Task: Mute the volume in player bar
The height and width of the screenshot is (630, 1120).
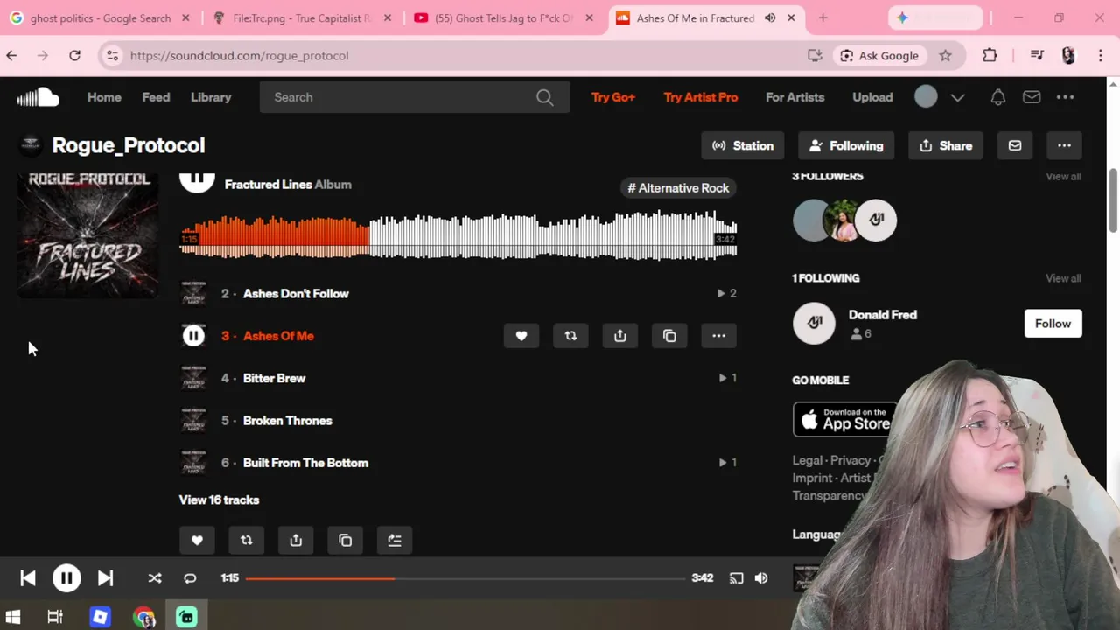Action: point(761,578)
